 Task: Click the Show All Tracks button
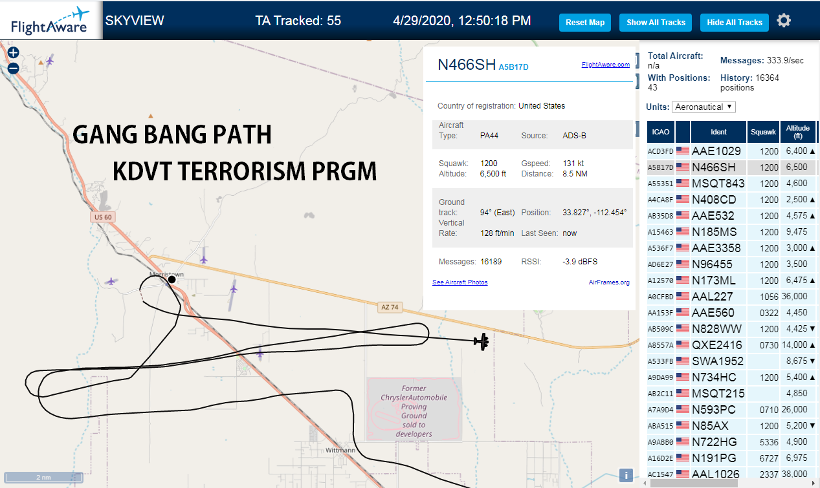(656, 22)
